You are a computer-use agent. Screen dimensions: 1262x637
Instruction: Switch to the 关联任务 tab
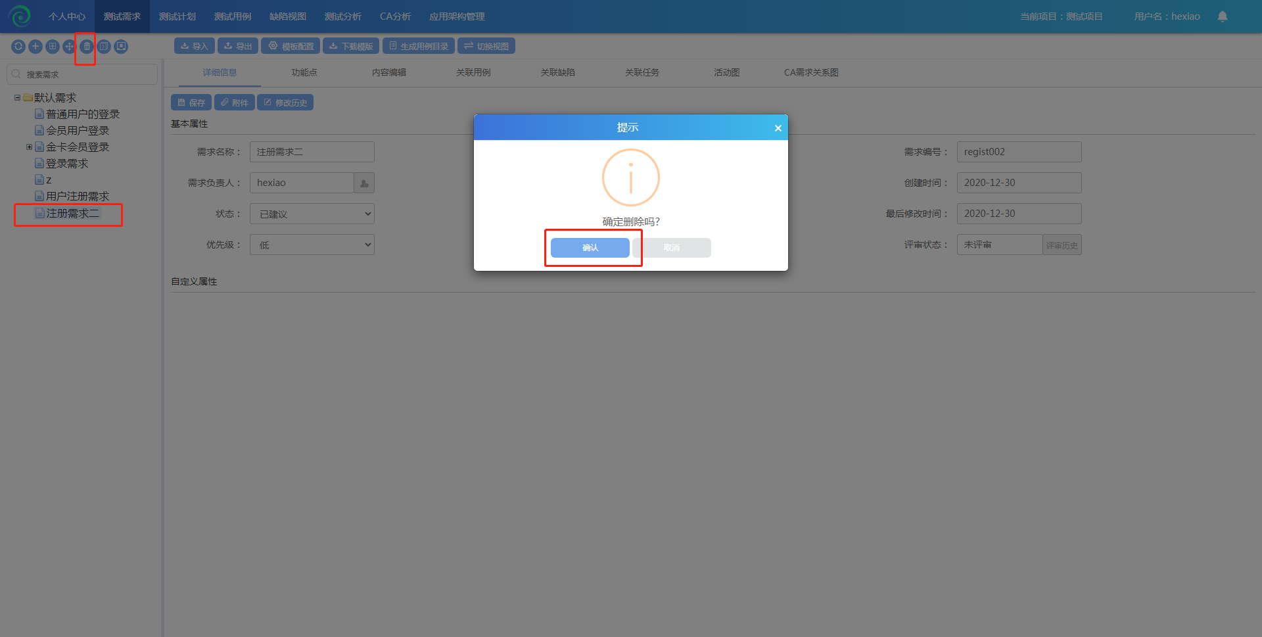tap(642, 72)
